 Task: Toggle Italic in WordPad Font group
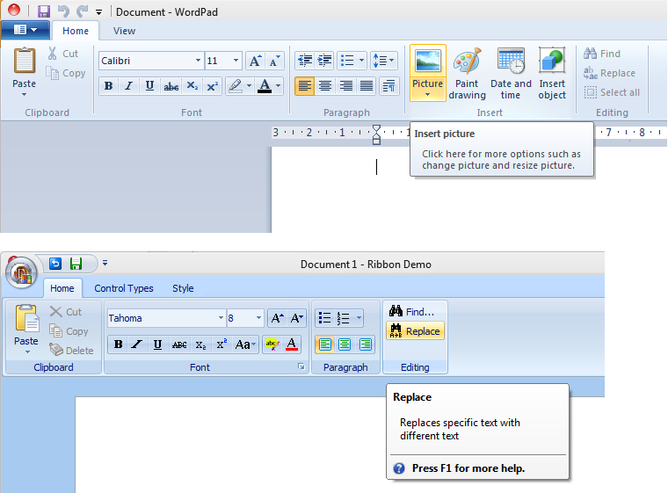(128, 86)
